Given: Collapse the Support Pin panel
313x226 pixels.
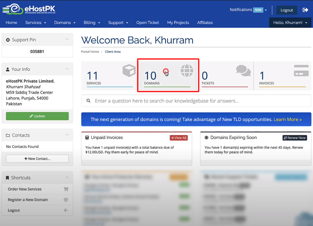Looking at the screenshot, I should 67,39.
